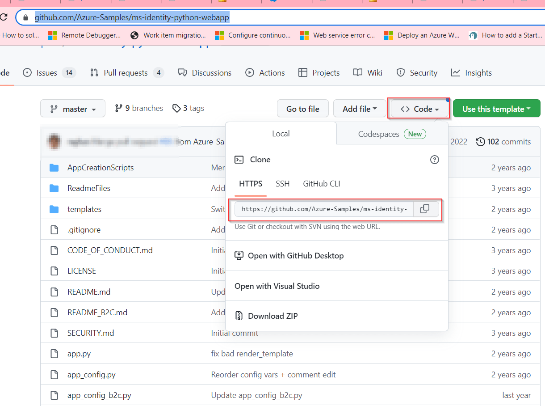Image resolution: width=545 pixels, height=406 pixels.
Task: Open the 'Work item migratio...' bookmark
Action: [x=168, y=35]
